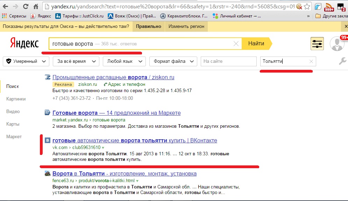Open the user profile avatar
This screenshot has height=201, width=348.
tap(337, 44)
